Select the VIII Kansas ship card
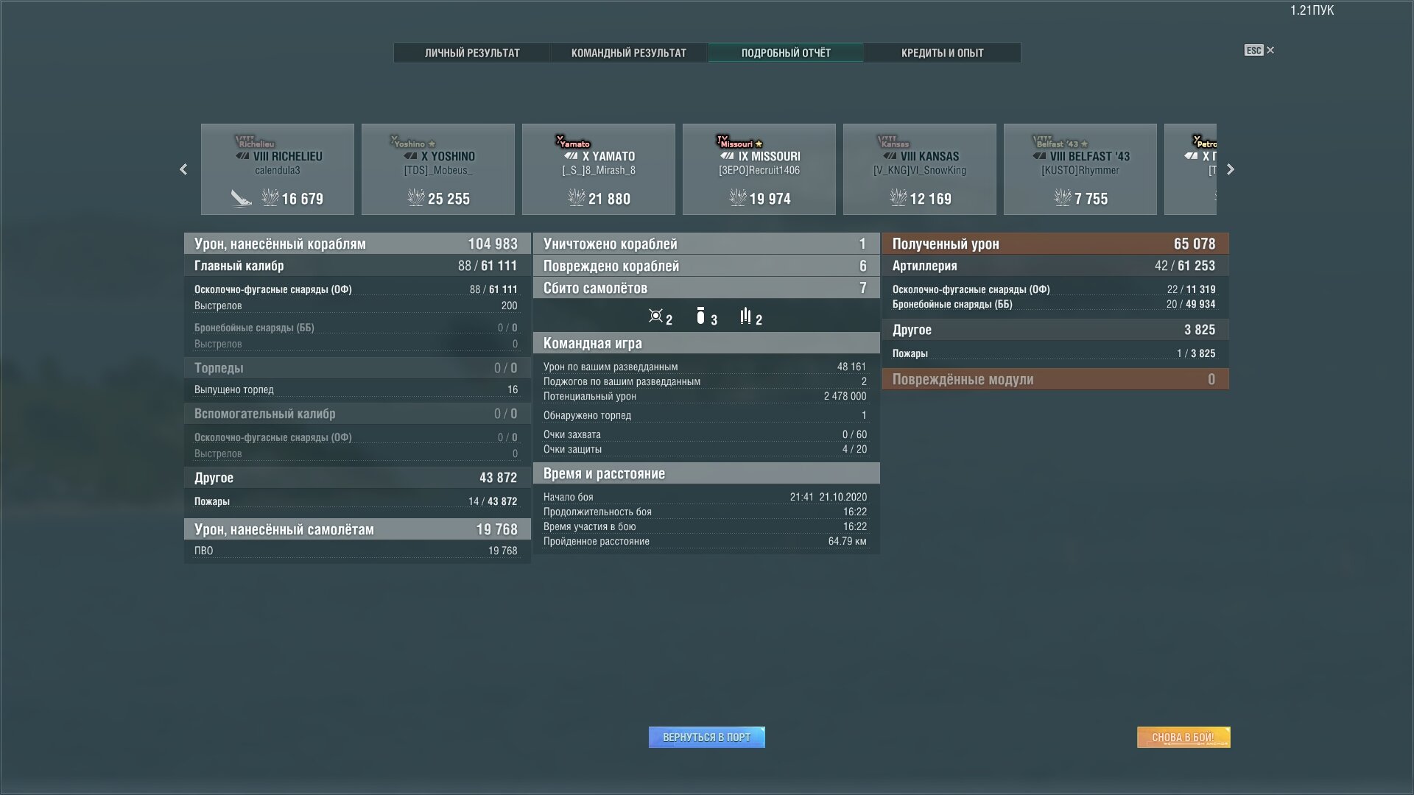The width and height of the screenshot is (1414, 795). [920, 169]
